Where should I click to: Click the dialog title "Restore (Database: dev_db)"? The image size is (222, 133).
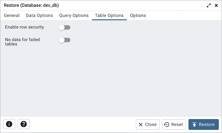(31, 6)
